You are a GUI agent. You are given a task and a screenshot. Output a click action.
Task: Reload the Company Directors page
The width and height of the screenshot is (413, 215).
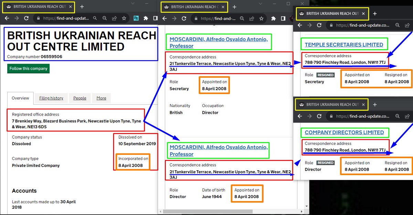[x=319, y=116]
